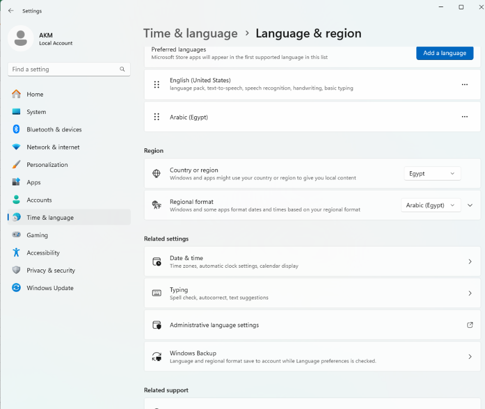Click the back arrow in Settings header
The image size is (485, 409).
click(x=11, y=10)
